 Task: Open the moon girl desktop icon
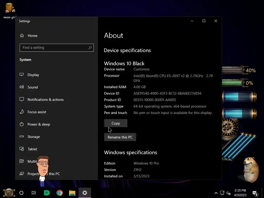coord(10,10)
